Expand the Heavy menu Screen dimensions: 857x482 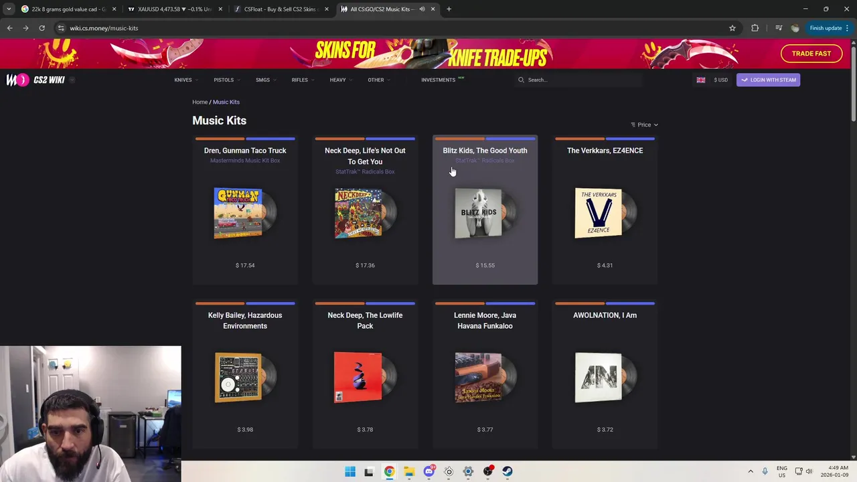pyautogui.click(x=340, y=80)
